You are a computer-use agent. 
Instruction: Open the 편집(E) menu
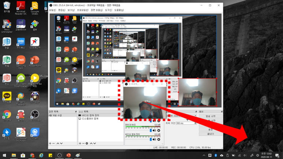pyautogui.click(x=62, y=10)
